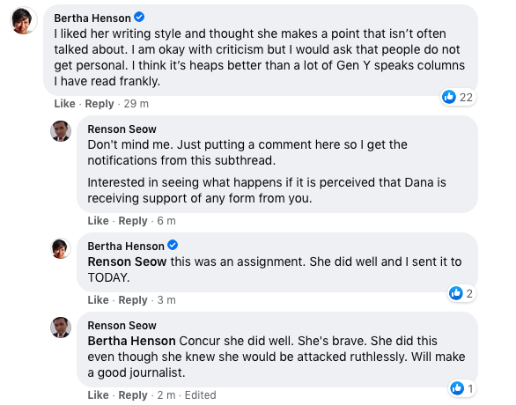Click Bertha Henson's avatar on the top comment
The height and width of the screenshot is (405, 516).
[24, 20]
